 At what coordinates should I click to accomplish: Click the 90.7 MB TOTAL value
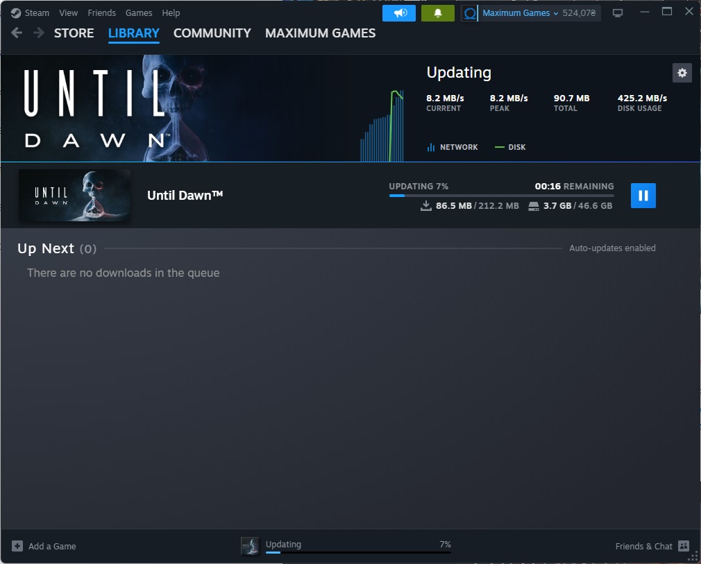coord(571,98)
